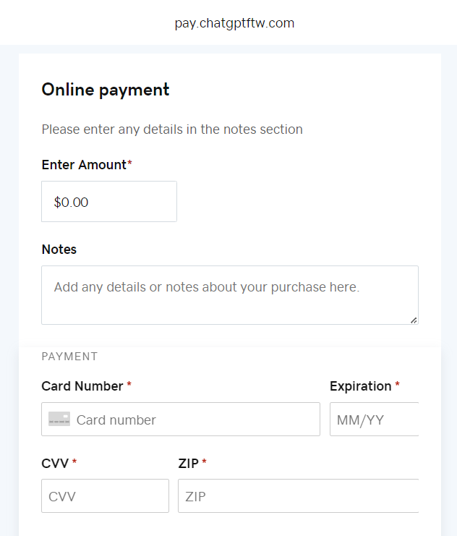
Task: Click the CVV label text
Action: pos(55,463)
